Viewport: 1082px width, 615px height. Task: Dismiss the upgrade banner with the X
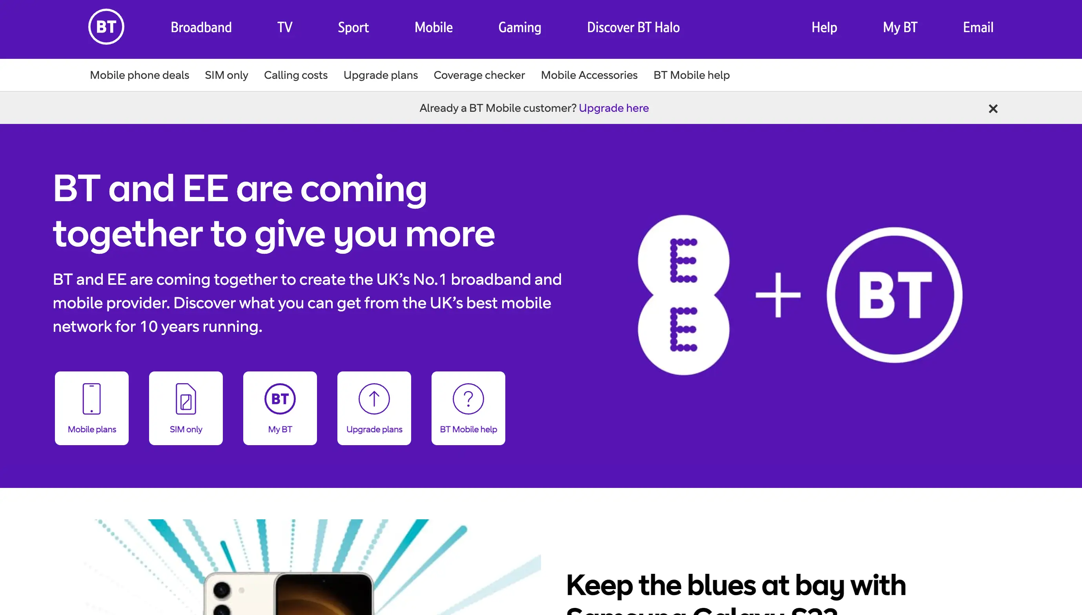[993, 109]
